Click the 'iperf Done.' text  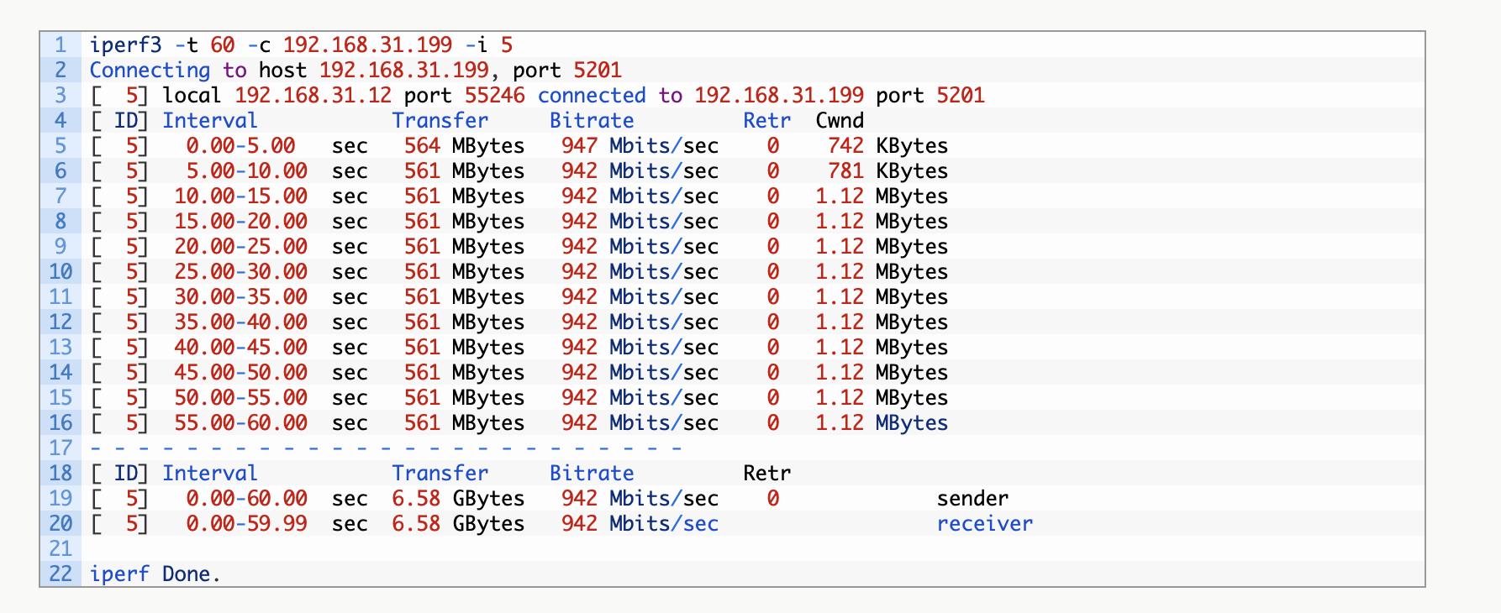pyautogui.click(x=155, y=574)
